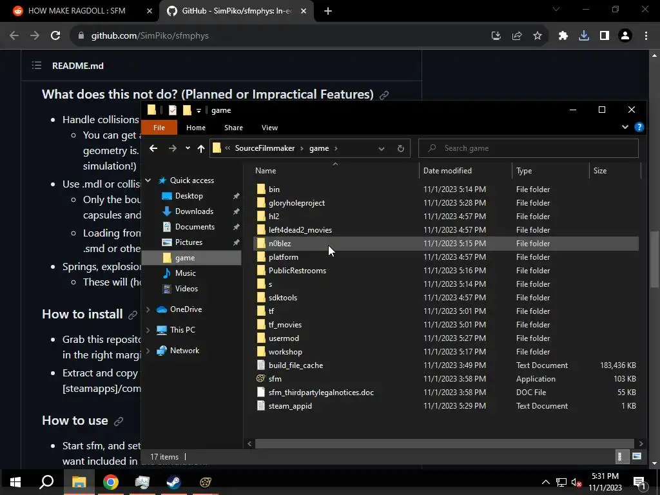This screenshot has width=660, height=495.
Task: Bookmark this page with the star icon
Action: pos(538,36)
